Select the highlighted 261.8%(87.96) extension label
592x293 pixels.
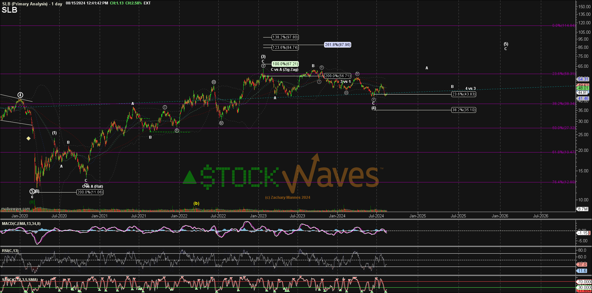tap(338, 45)
